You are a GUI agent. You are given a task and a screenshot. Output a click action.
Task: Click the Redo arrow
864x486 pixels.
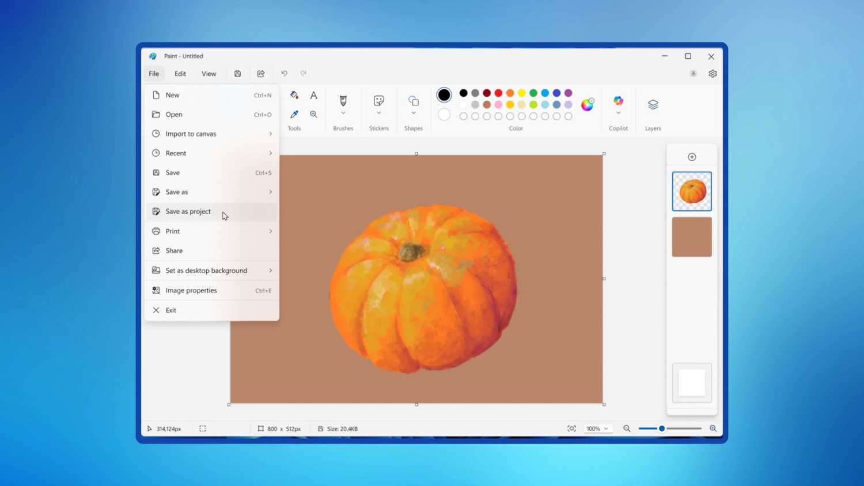304,74
